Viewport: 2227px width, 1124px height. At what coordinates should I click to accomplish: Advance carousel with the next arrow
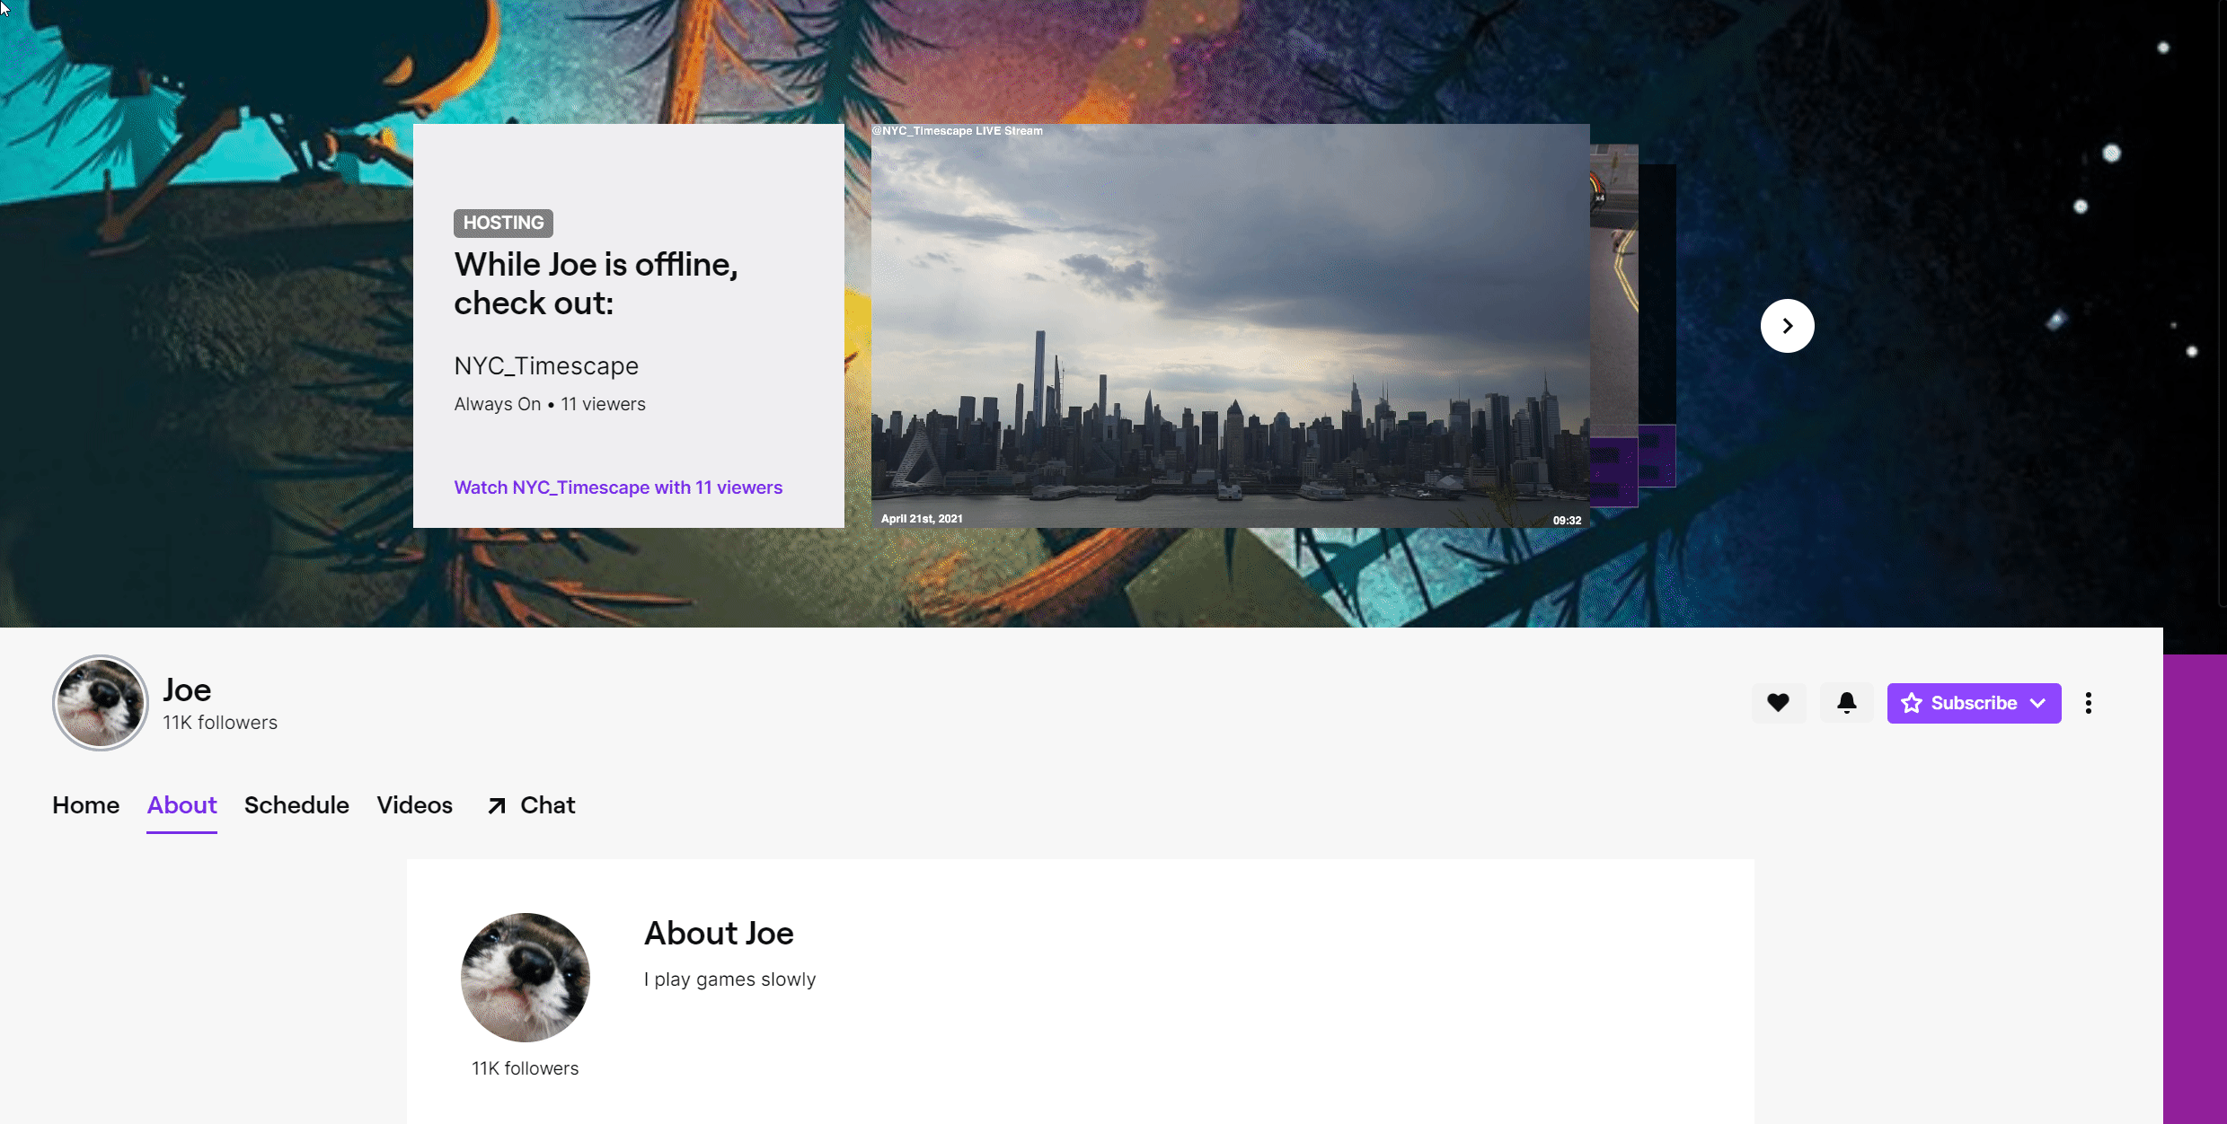coord(1787,326)
